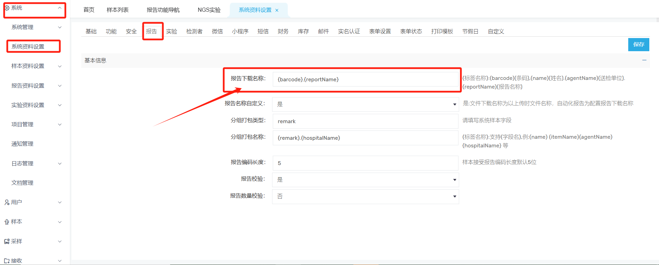Click the user icon beside 用户

tap(7, 202)
